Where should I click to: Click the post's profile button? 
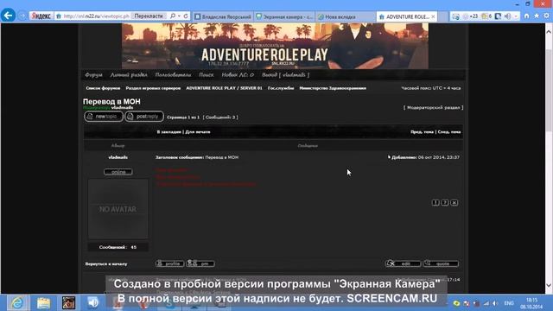(x=169, y=263)
